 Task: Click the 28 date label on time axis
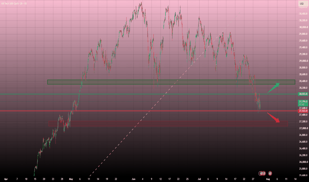tap(62, 179)
